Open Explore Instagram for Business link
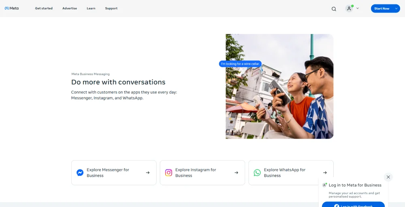 [x=202, y=173]
